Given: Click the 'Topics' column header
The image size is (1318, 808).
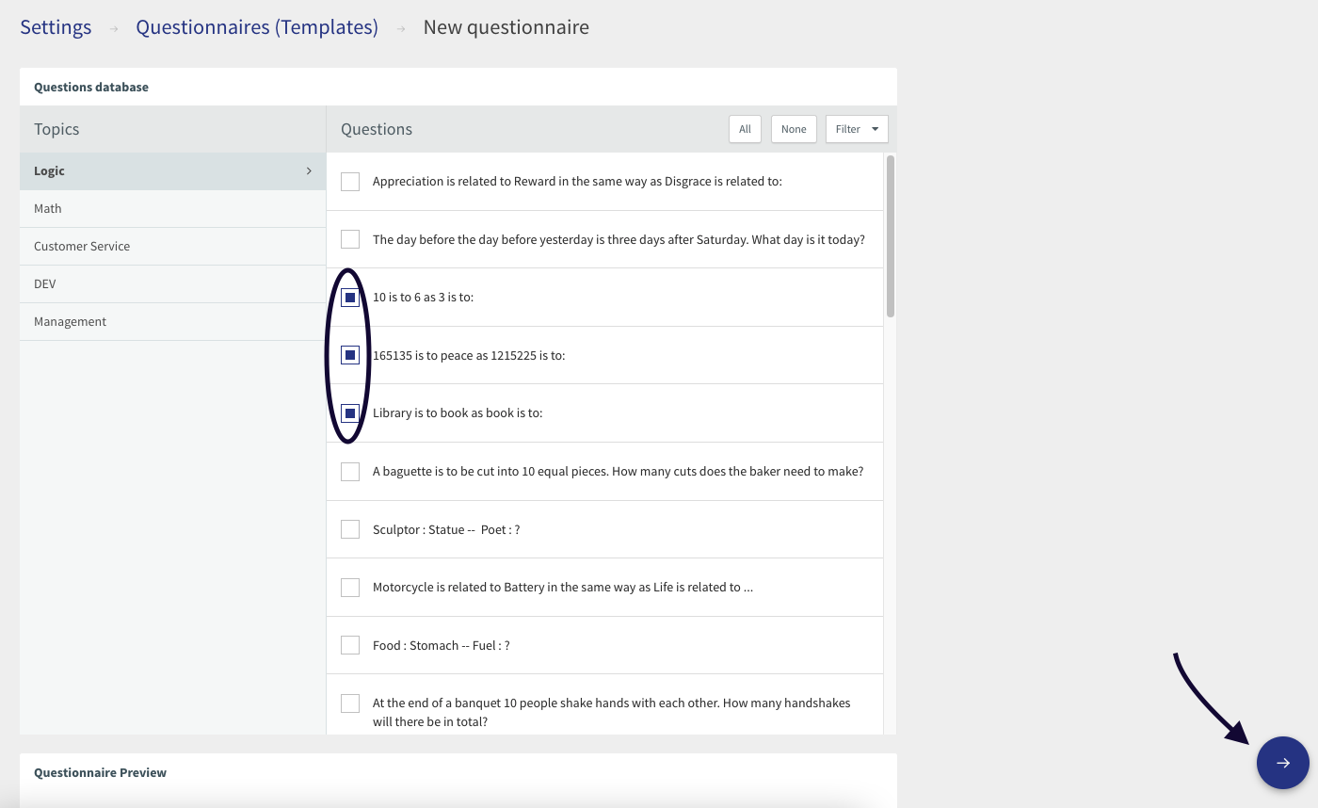Looking at the screenshot, I should click(56, 129).
